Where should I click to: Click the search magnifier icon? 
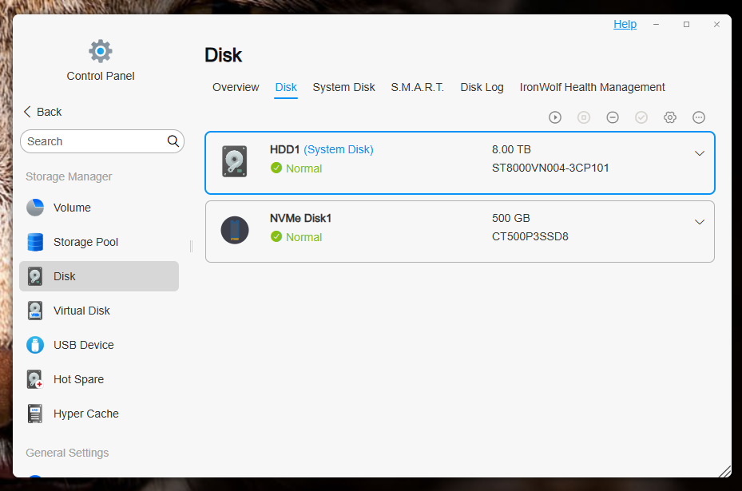pos(173,141)
